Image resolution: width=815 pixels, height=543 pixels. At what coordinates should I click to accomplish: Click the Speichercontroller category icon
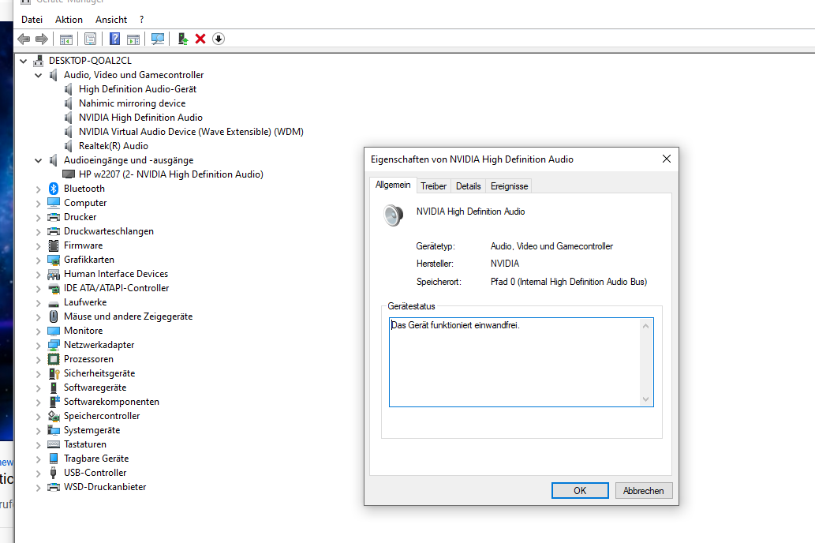54,416
